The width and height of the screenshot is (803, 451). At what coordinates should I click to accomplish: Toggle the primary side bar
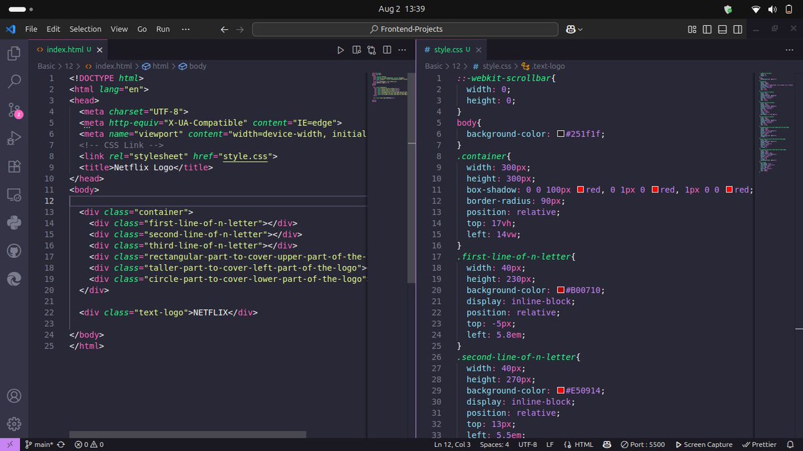[x=707, y=29]
